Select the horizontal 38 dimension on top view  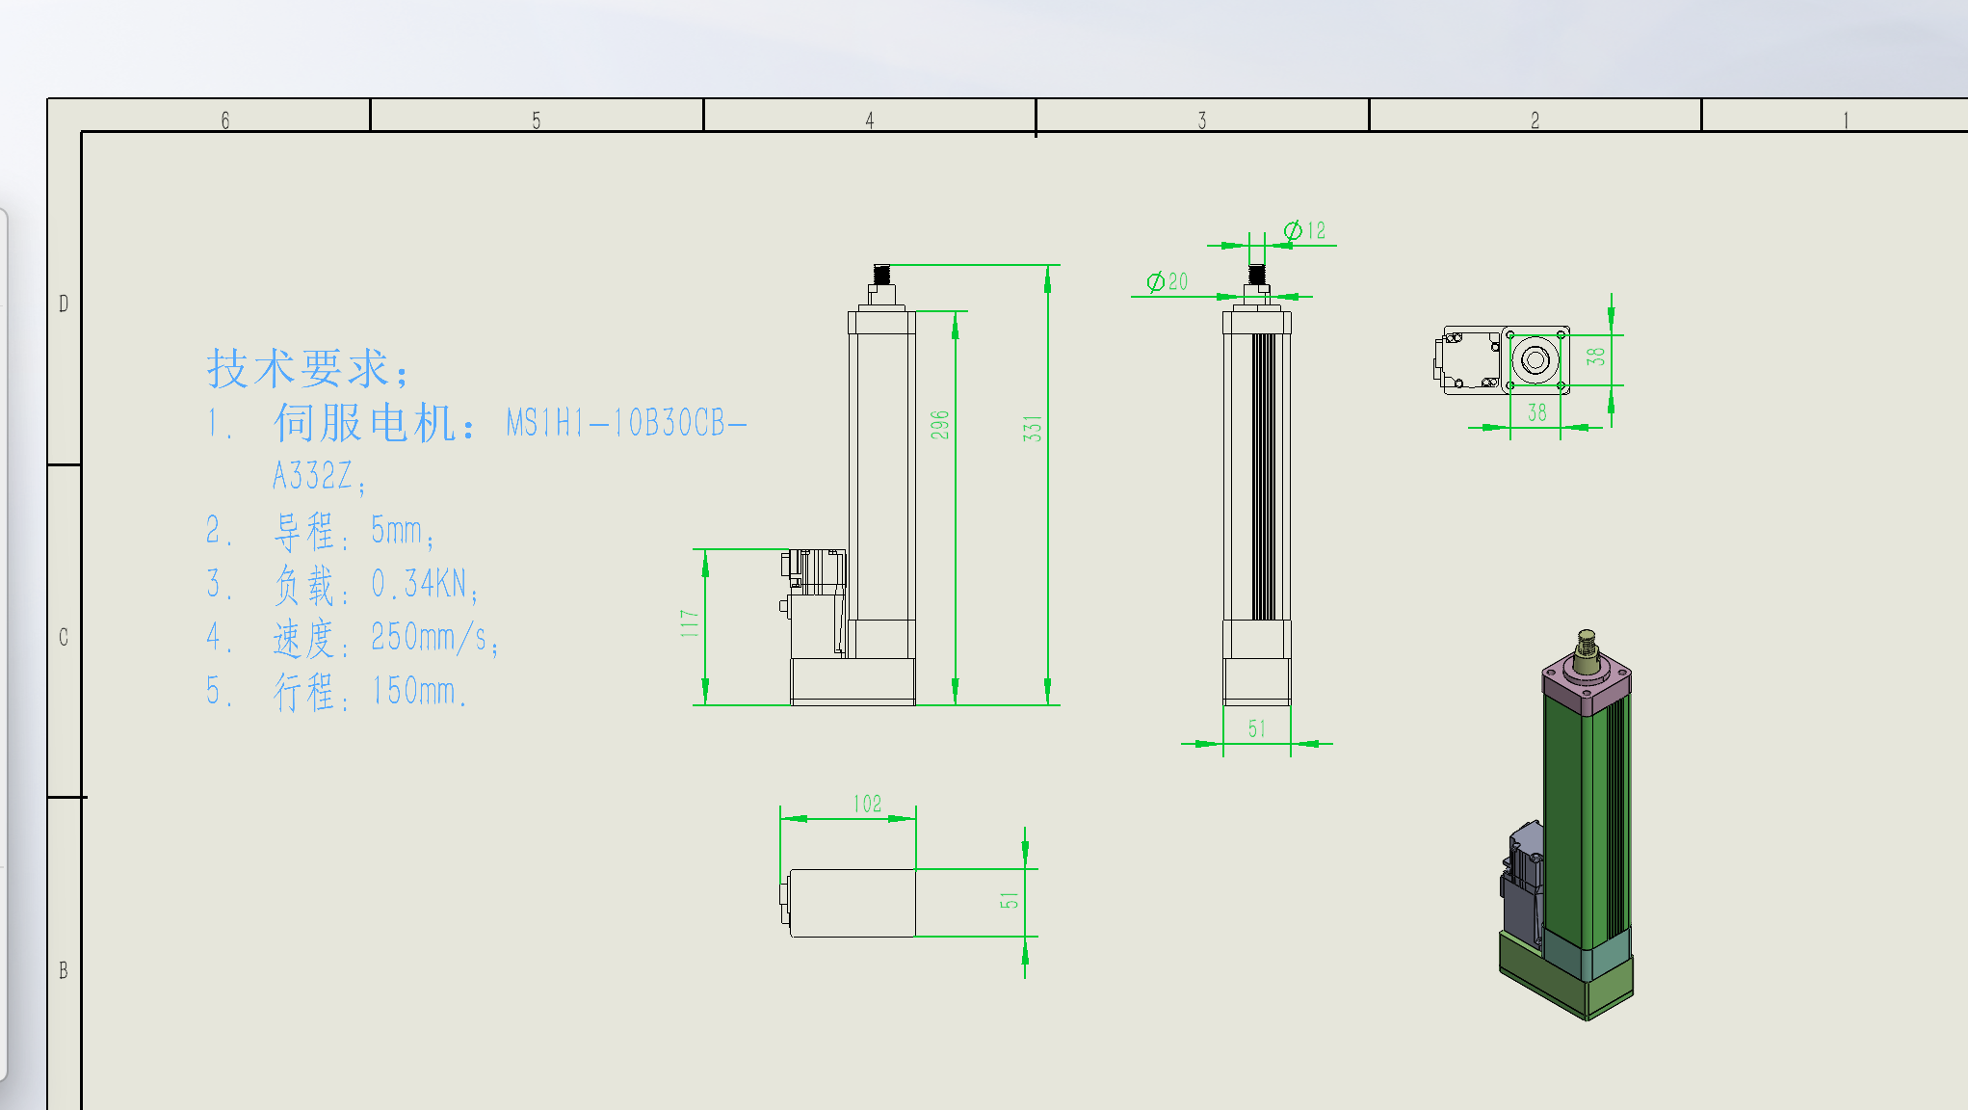point(1536,413)
